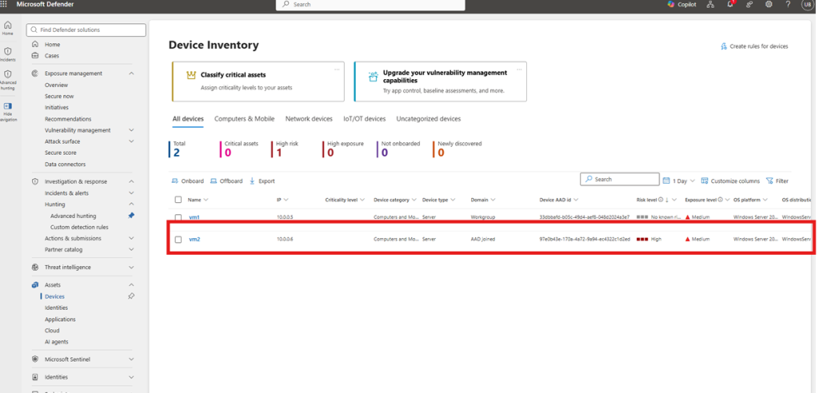Open Customize columns
The height and width of the screenshot is (393, 819).
tap(730, 181)
